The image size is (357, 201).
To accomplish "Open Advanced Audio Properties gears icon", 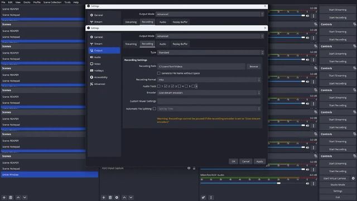I will pos(203,197).
